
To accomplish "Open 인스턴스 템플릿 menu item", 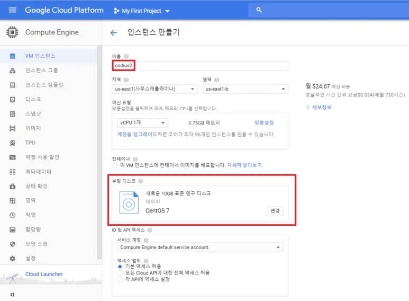I will (x=49, y=85).
